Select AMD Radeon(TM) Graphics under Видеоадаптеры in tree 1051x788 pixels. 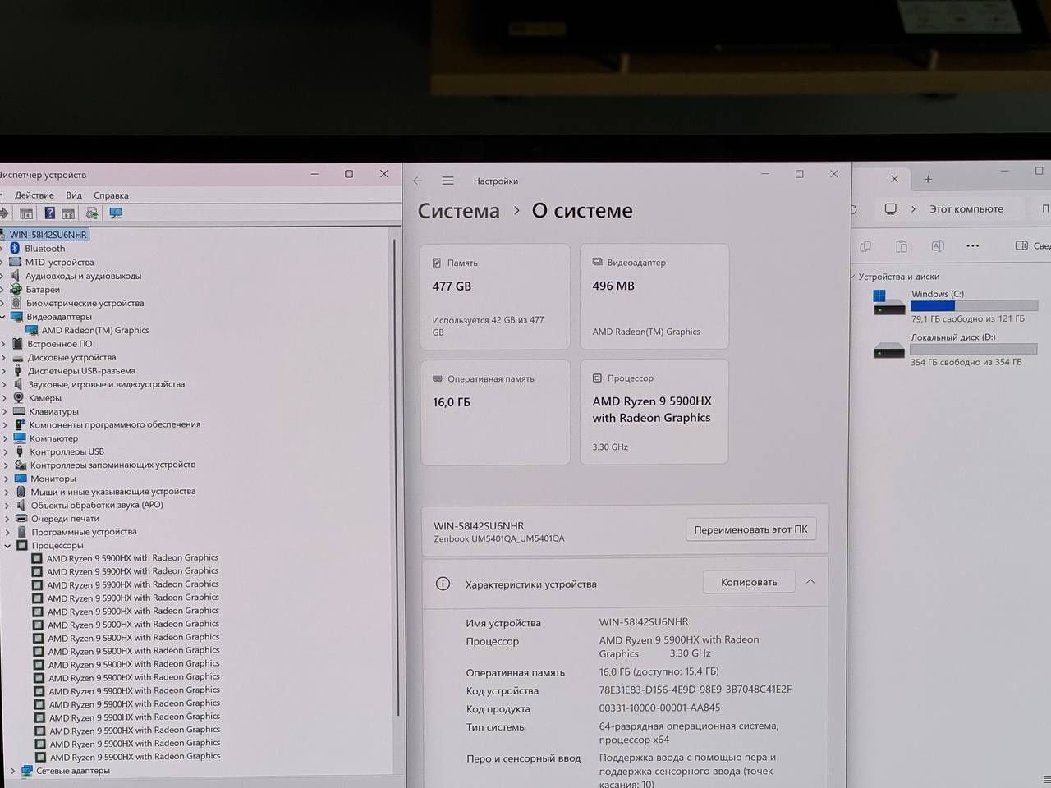point(95,330)
